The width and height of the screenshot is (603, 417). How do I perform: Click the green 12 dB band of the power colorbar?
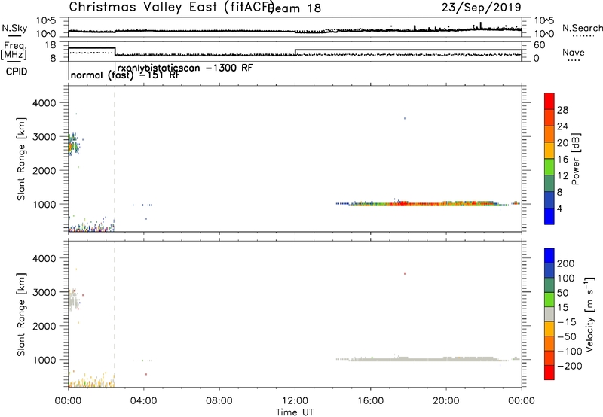[549, 167]
